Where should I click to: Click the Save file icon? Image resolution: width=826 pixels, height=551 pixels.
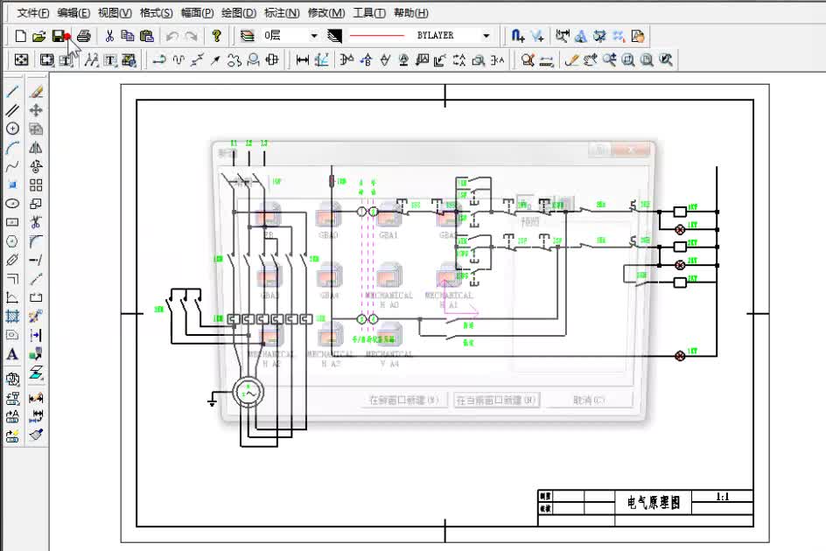tap(59, 36)
